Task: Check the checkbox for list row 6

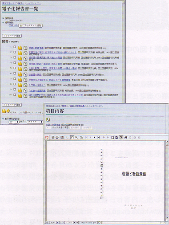Action: click(15, 74)
